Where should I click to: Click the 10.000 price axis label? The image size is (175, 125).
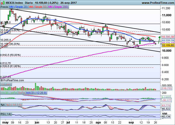pos(167,51)
